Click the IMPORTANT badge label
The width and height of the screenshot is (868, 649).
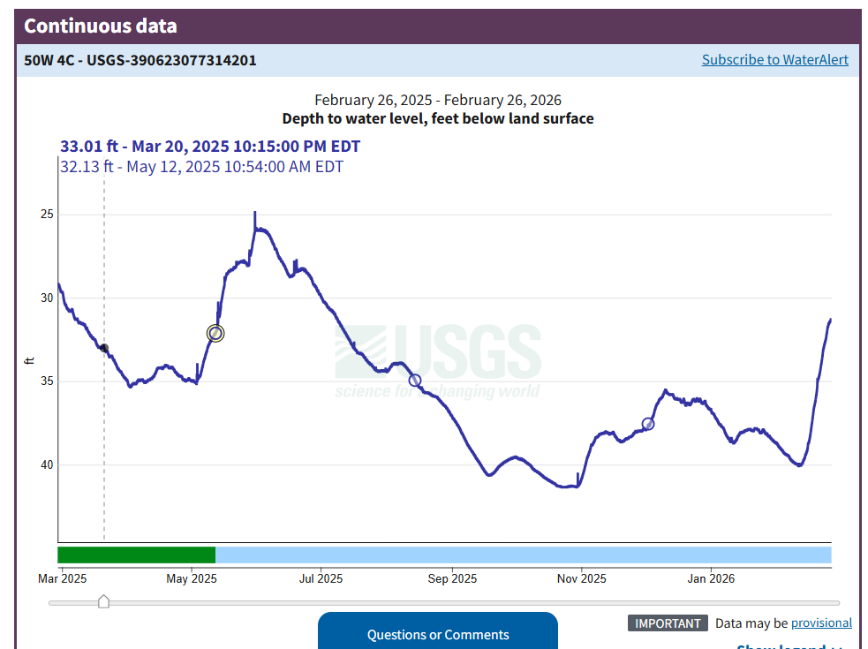(668, 623)
